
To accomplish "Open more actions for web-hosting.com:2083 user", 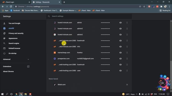I will point(127,71).
